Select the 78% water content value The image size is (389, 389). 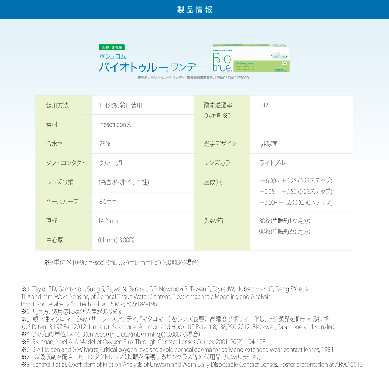[x=105, y=144]
